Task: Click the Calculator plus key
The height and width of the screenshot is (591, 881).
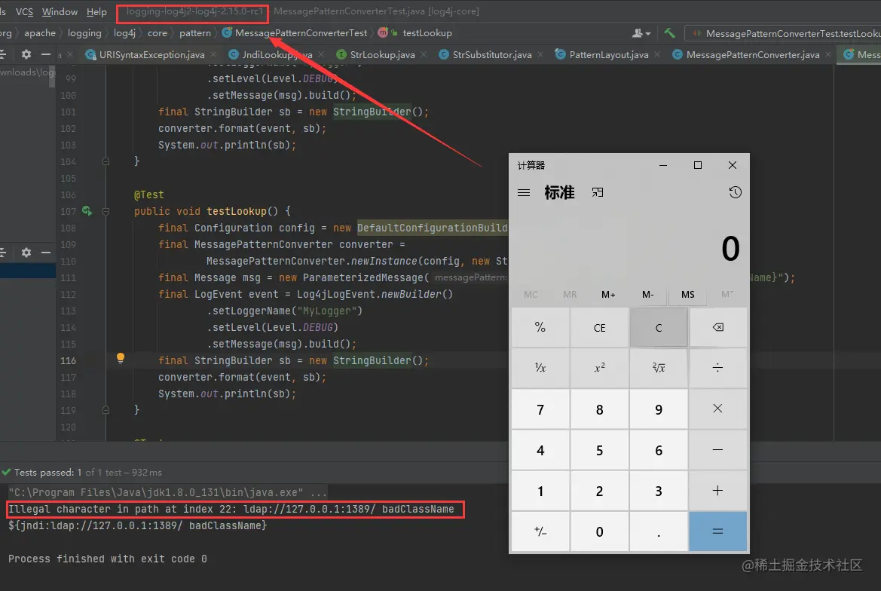Action: 718,491
